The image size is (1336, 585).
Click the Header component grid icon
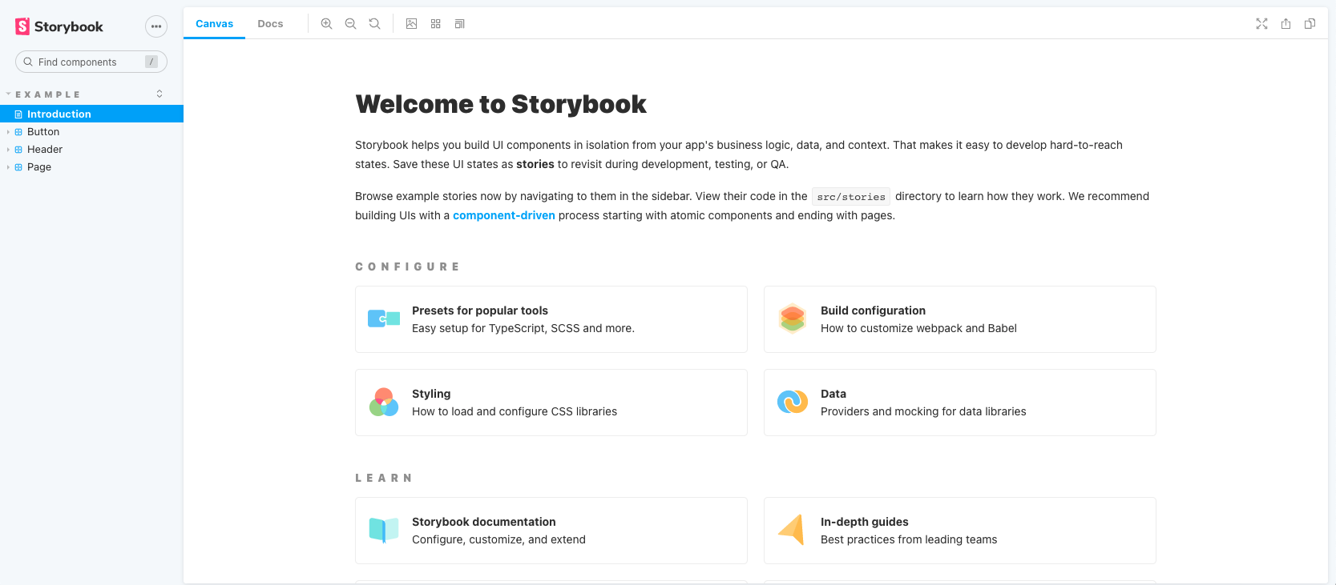(x=18, y=150)
